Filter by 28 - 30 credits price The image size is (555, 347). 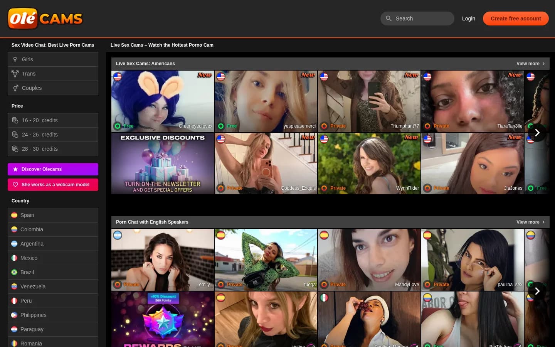click(53, 149)
